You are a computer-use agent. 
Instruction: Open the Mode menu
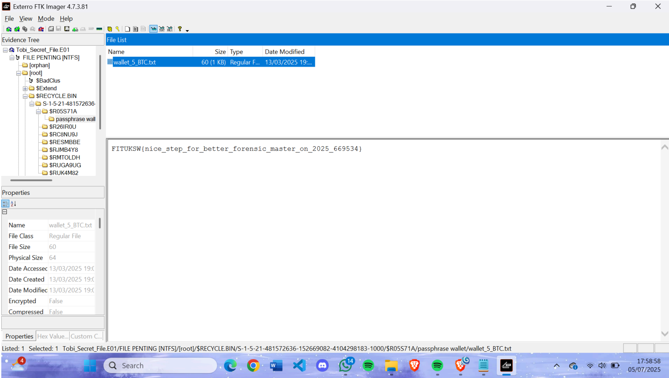(x=46, y=18)
